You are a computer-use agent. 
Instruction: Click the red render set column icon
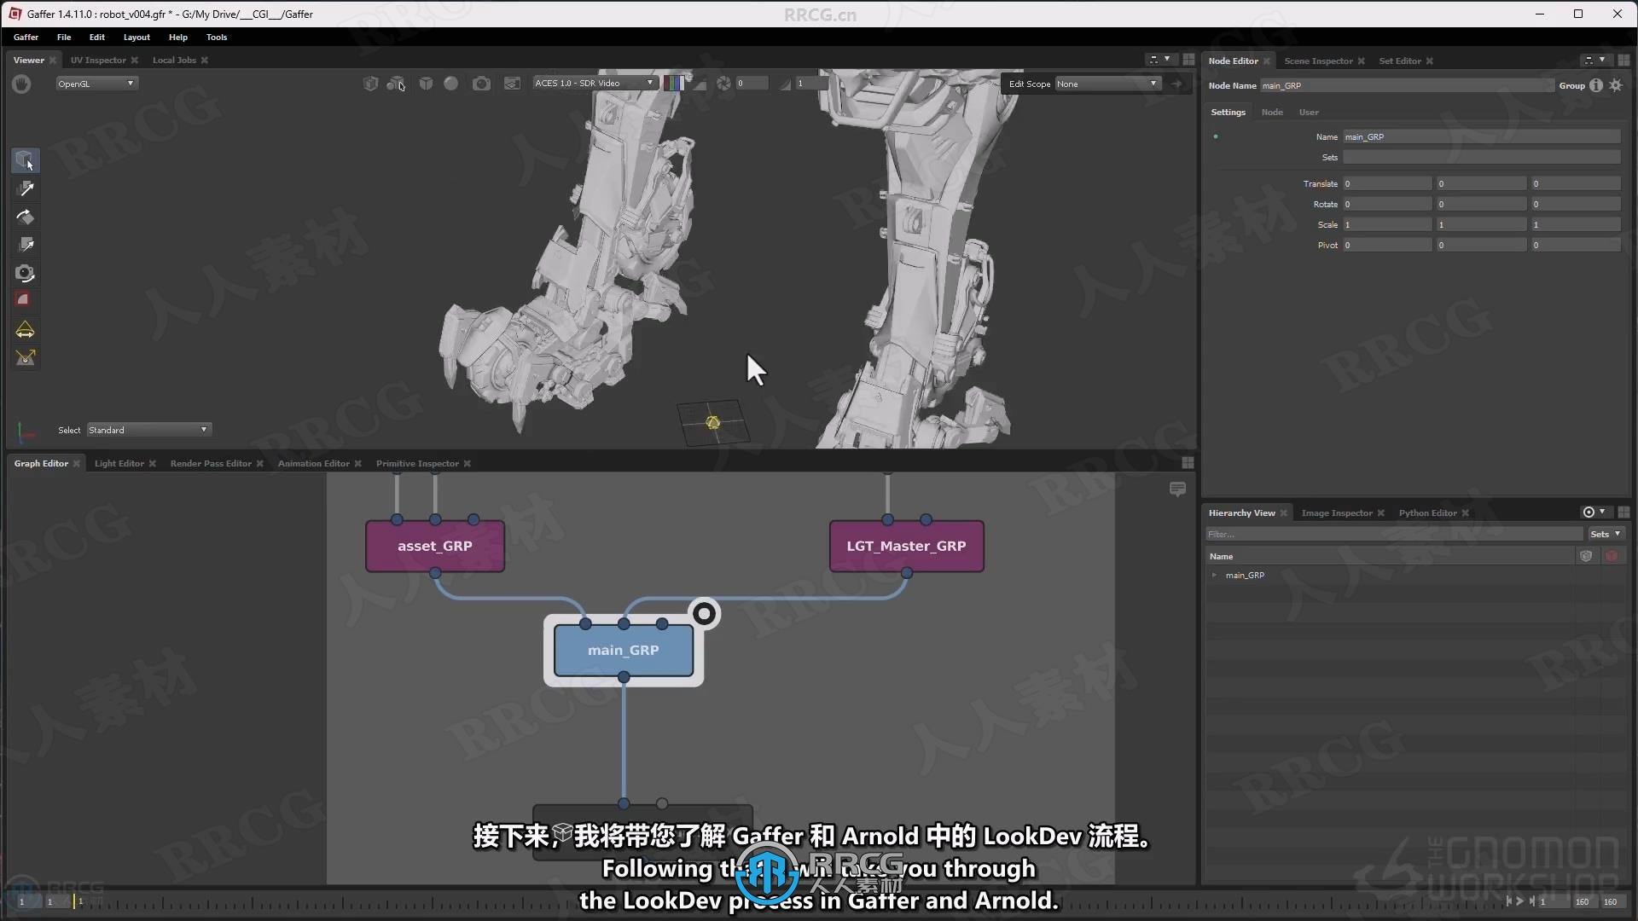click(x=1612, y=556)
